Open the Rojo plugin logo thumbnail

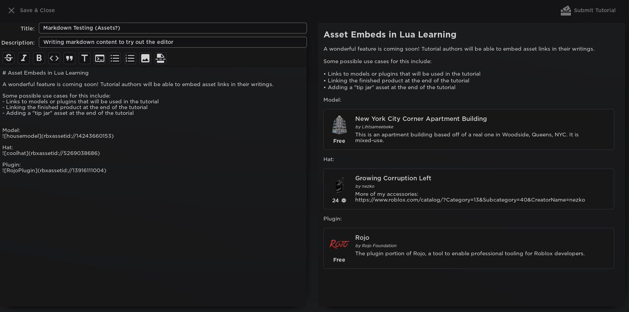tap(339, 244)
